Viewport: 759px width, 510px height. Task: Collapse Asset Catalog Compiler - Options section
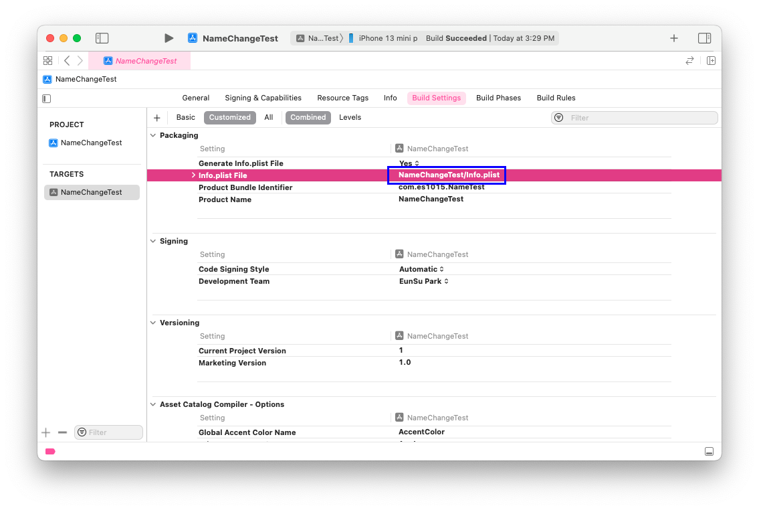153,404
